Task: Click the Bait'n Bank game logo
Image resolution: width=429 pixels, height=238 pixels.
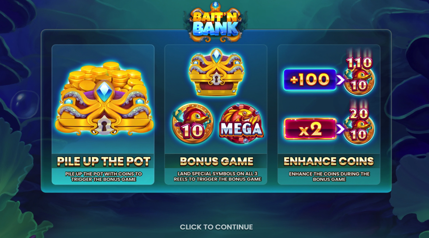Action: (x=215, y=22)
